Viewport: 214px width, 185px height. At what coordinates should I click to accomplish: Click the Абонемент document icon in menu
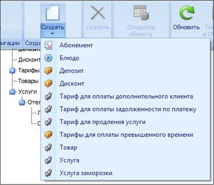48,45
